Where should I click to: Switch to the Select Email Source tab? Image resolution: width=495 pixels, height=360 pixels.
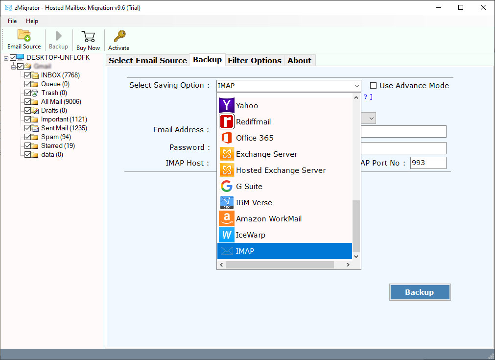point(148,60)
